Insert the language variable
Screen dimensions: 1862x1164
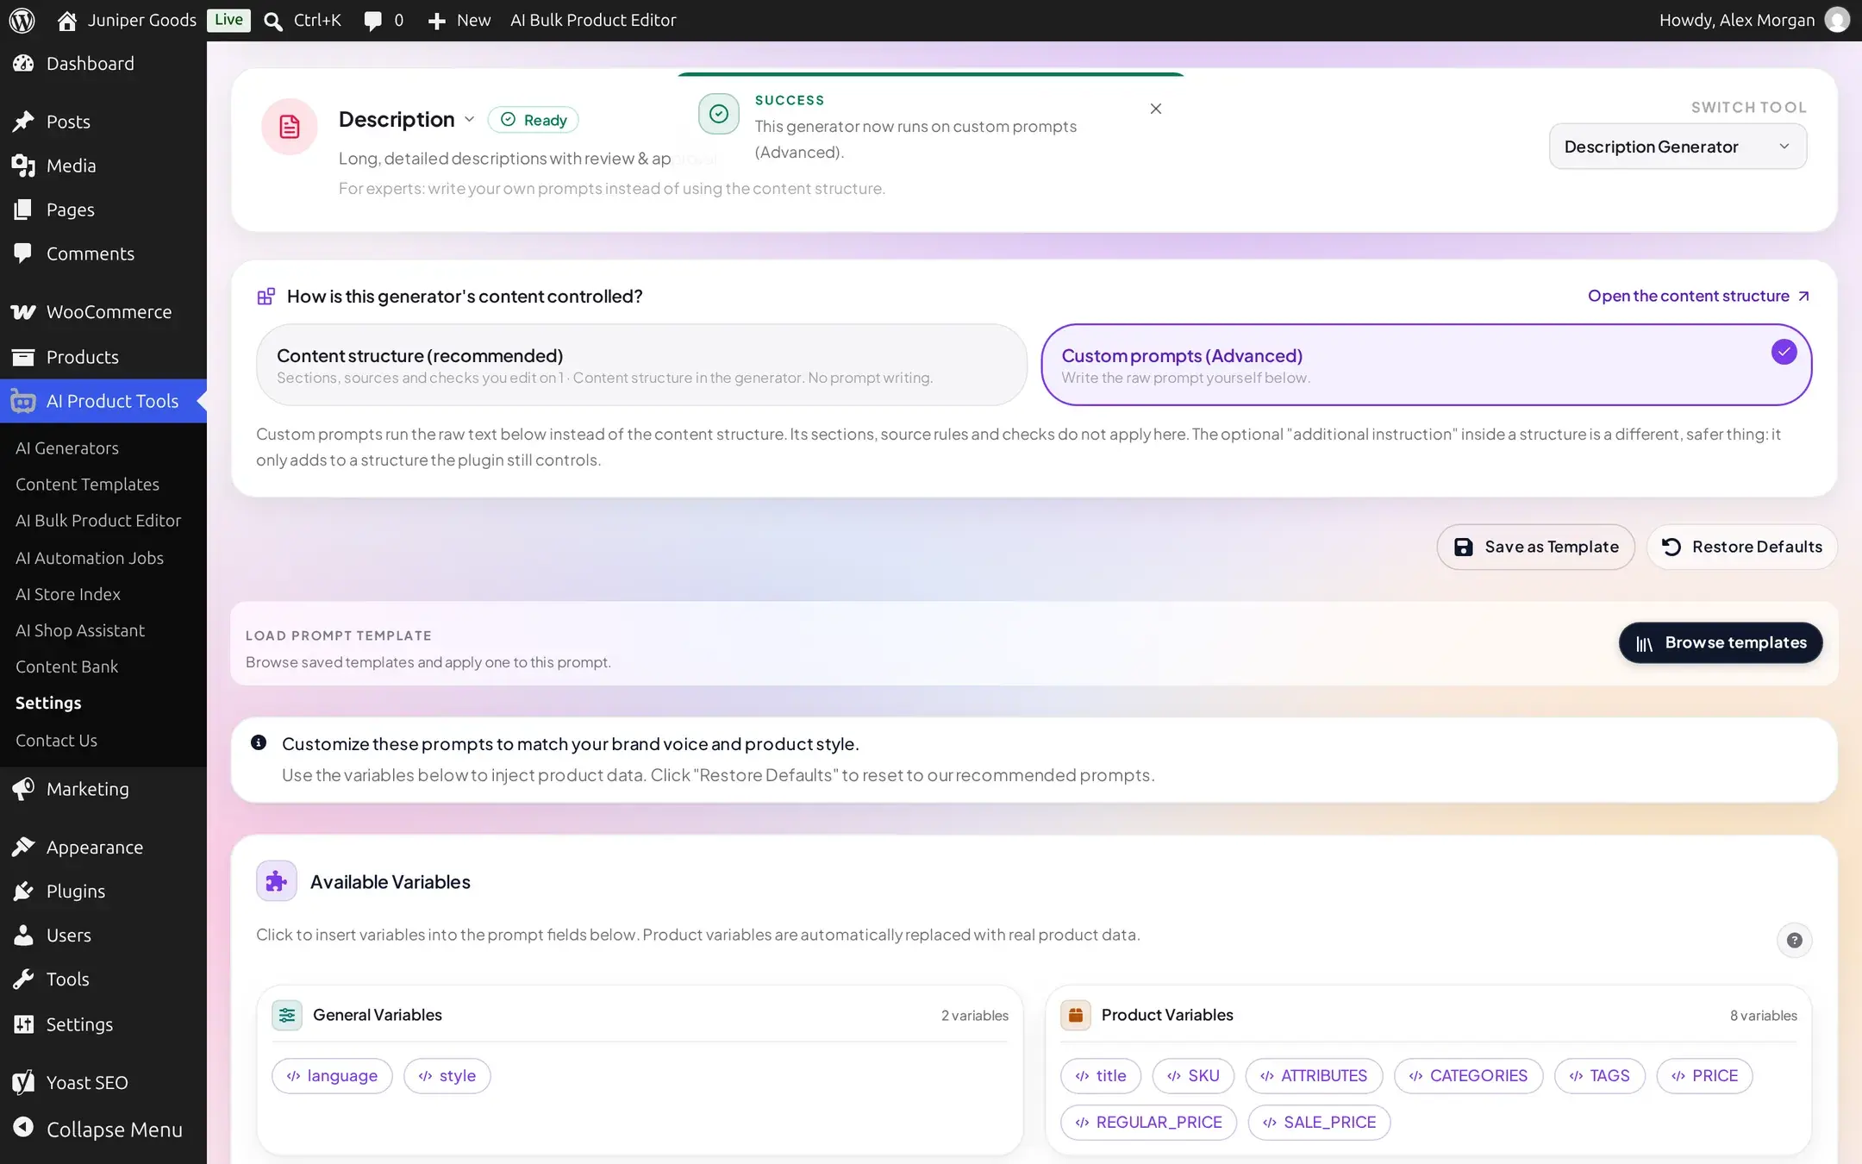(332, 1076)
